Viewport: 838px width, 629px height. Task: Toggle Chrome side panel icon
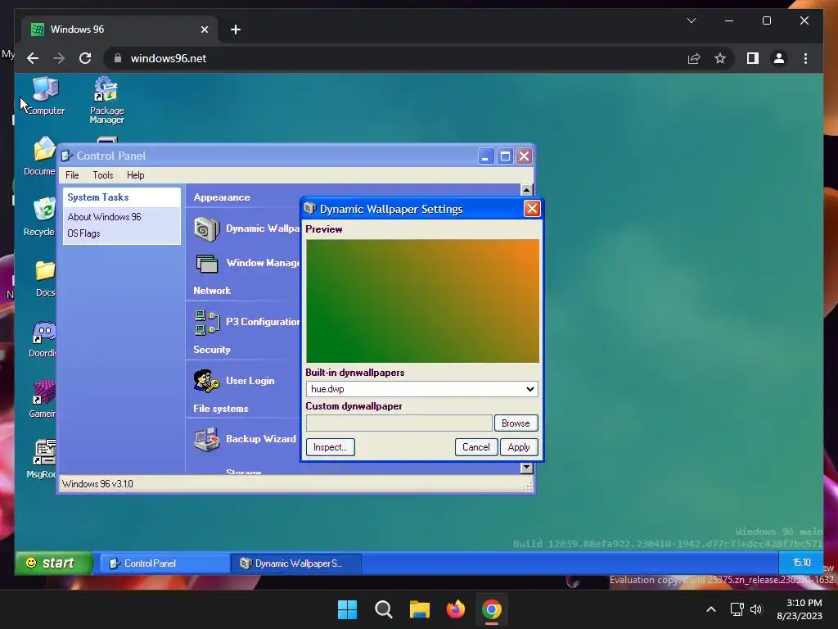coord(753,58)
